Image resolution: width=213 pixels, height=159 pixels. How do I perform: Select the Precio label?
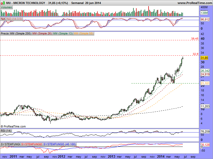pos(5,33)
